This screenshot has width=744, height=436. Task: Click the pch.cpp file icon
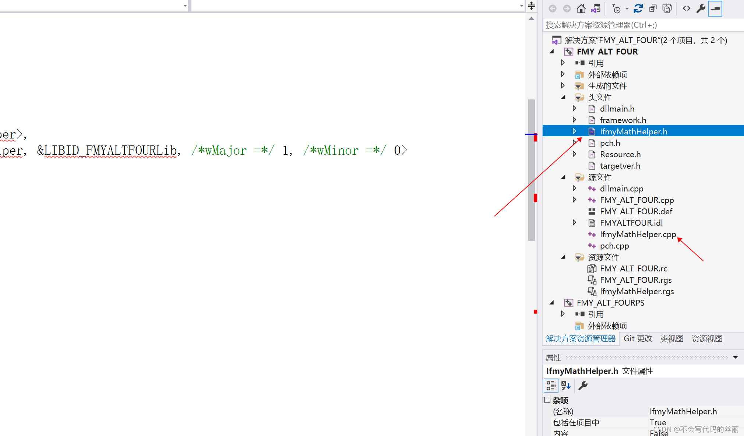coord(592,246)
